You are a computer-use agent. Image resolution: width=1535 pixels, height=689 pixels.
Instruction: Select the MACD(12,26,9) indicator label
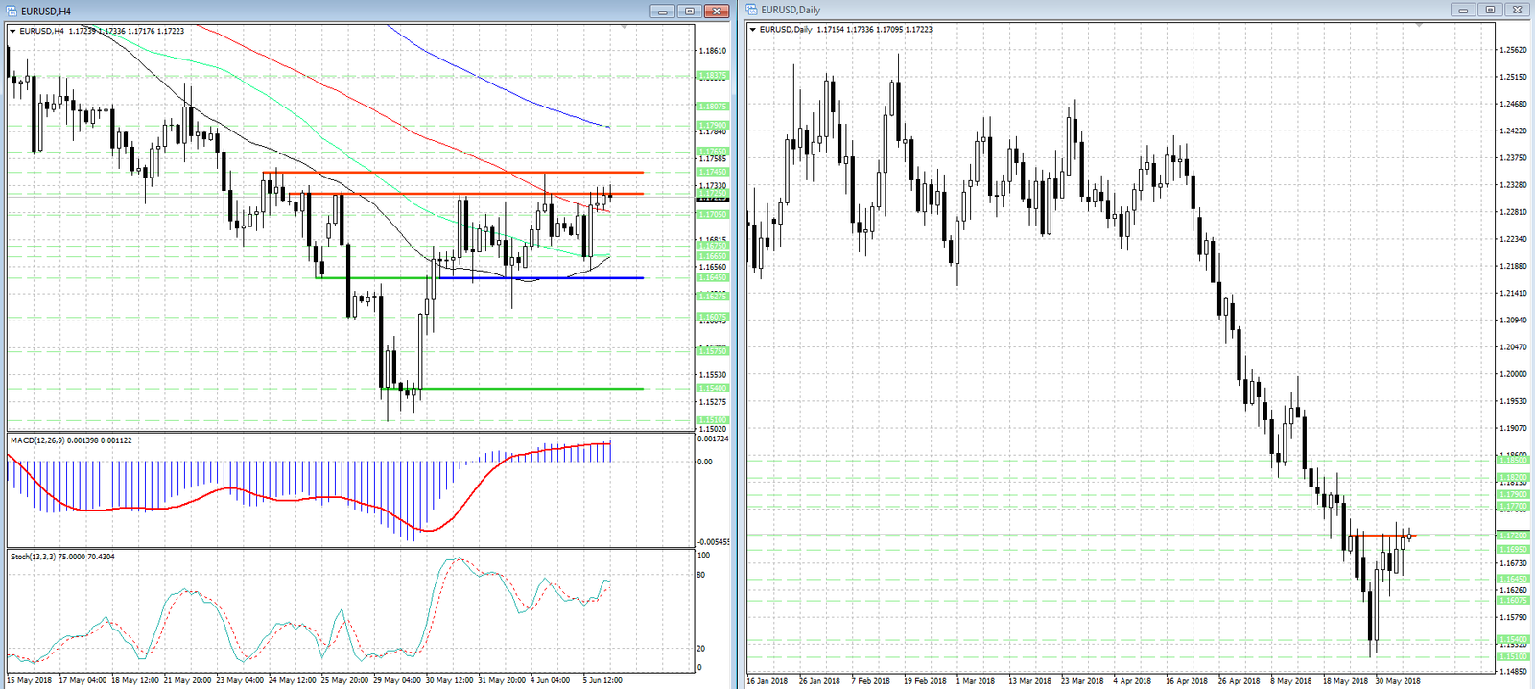click(71, 440)
